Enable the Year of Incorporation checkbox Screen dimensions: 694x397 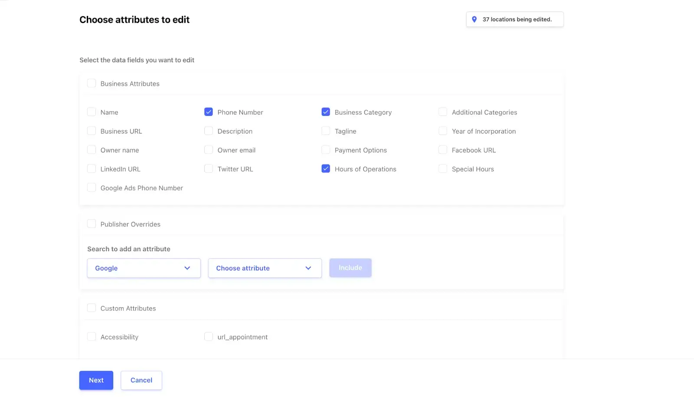click(443, 131)
